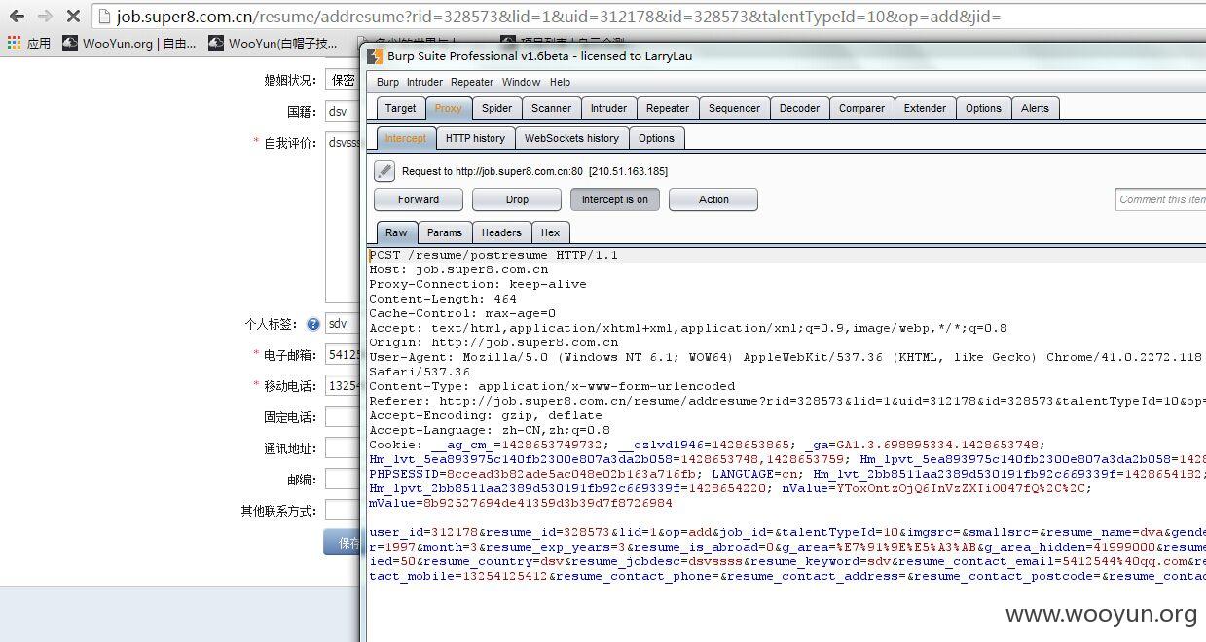This screenshot has width=1206, height=642.
Task: Click the help icon next to 个人标签
Action: coord(313,325)
